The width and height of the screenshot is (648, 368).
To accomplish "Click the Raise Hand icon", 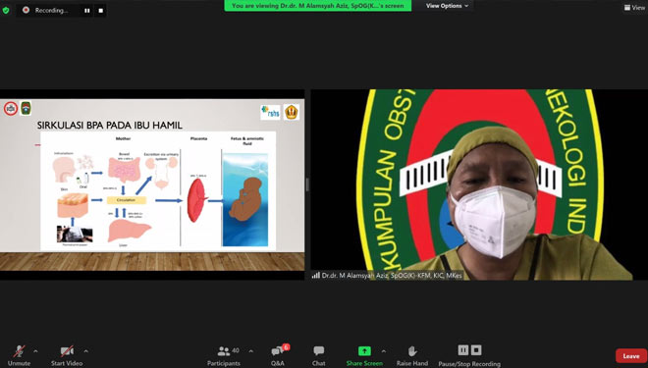I will pos(412,351).
